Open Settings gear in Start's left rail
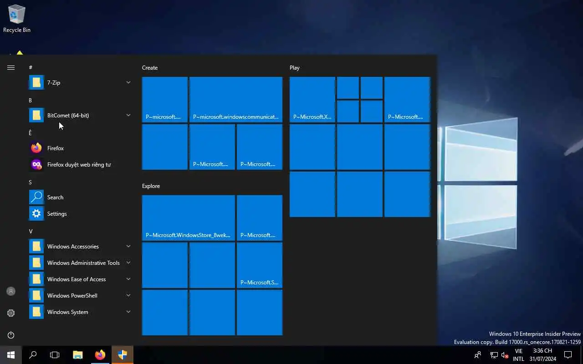 [x=11, y=313]
